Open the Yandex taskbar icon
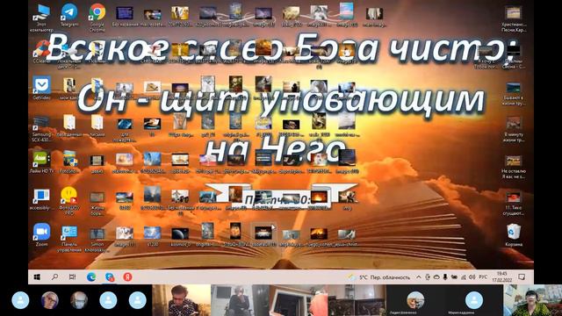 click(127, 277)
